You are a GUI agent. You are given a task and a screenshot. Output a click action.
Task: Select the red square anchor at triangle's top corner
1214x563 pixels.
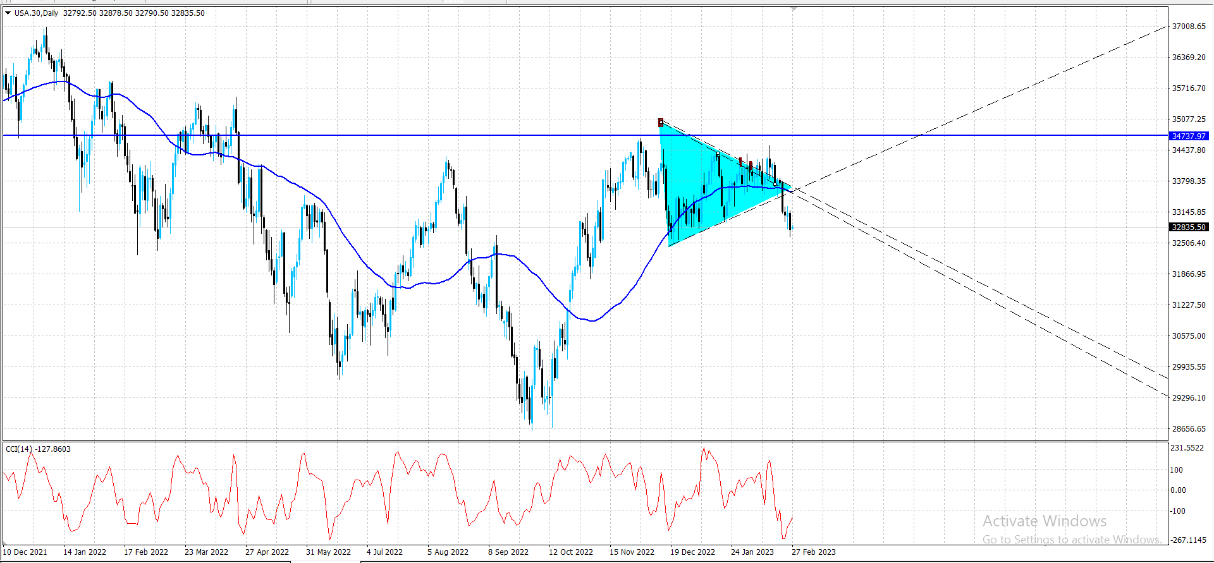pos(661,123)
